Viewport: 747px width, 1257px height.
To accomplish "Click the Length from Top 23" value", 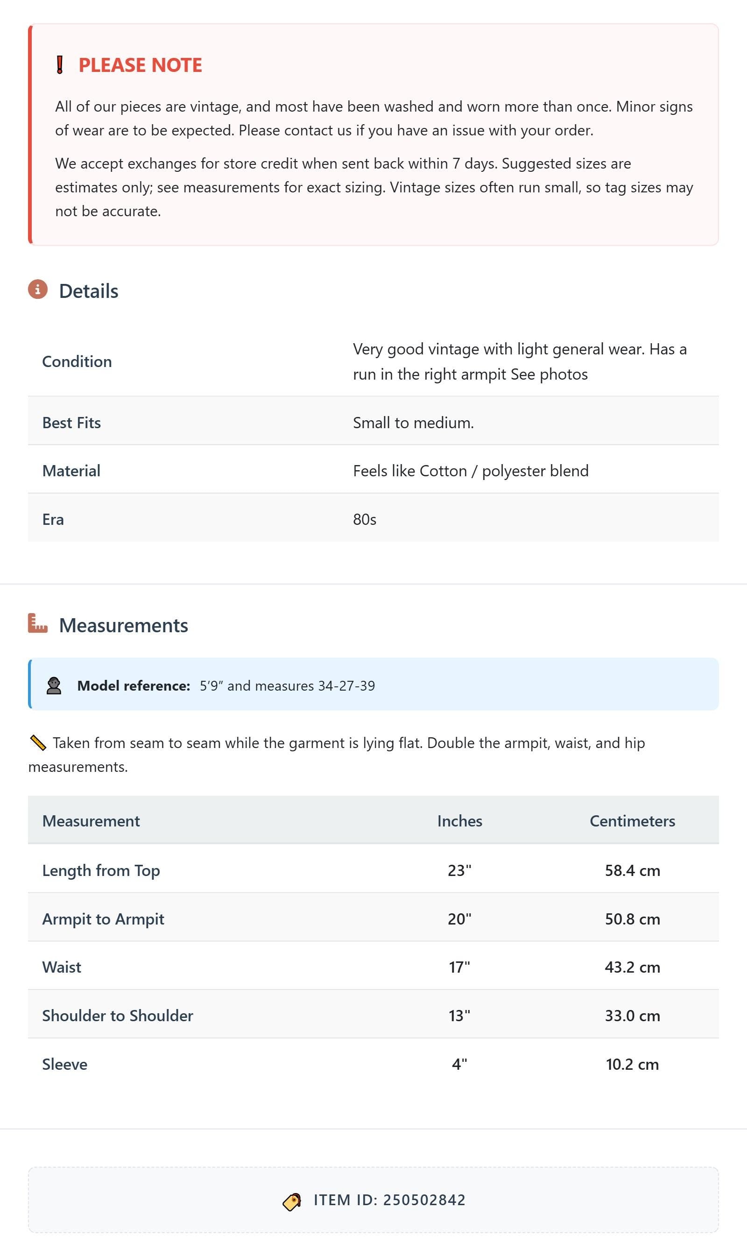I will [459, 871].
